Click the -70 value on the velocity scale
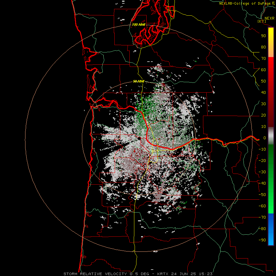Viewport: 276px width, 276px height. [262, 217]
